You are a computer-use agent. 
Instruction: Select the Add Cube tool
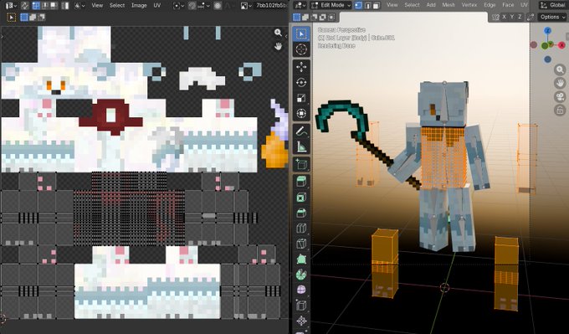(301, 164)
